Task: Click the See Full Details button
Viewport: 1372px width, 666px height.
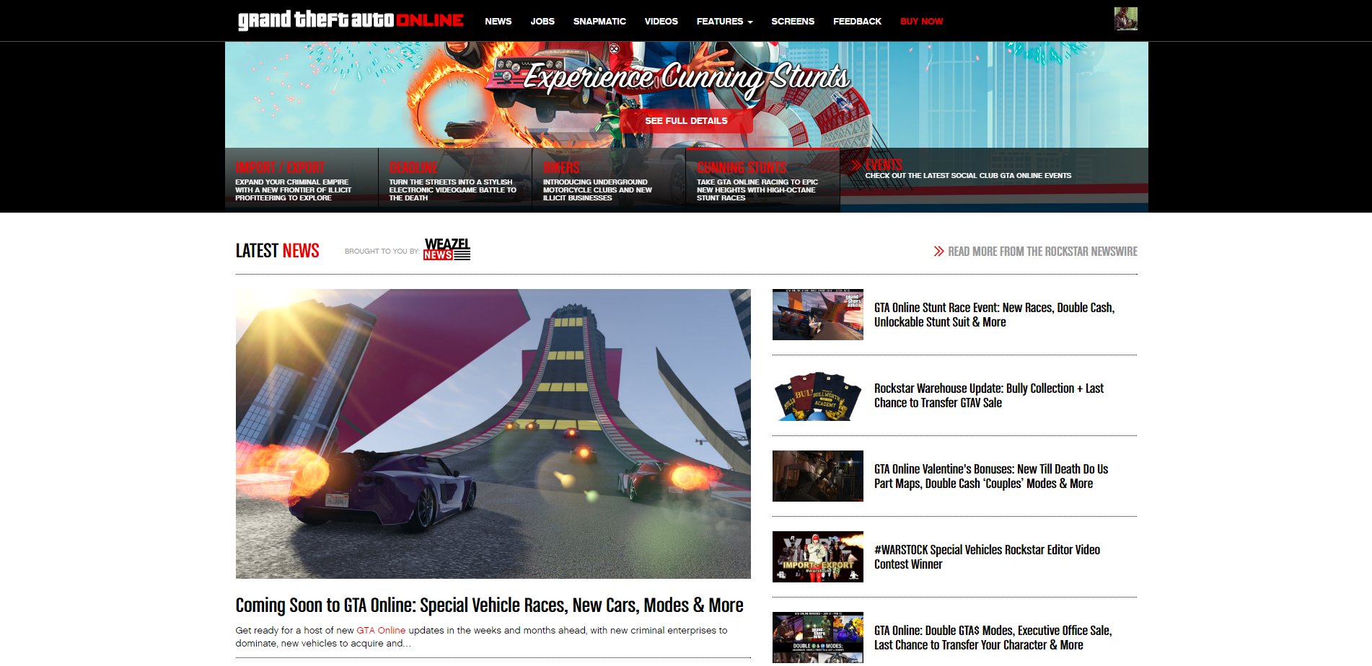Action: 686,121
